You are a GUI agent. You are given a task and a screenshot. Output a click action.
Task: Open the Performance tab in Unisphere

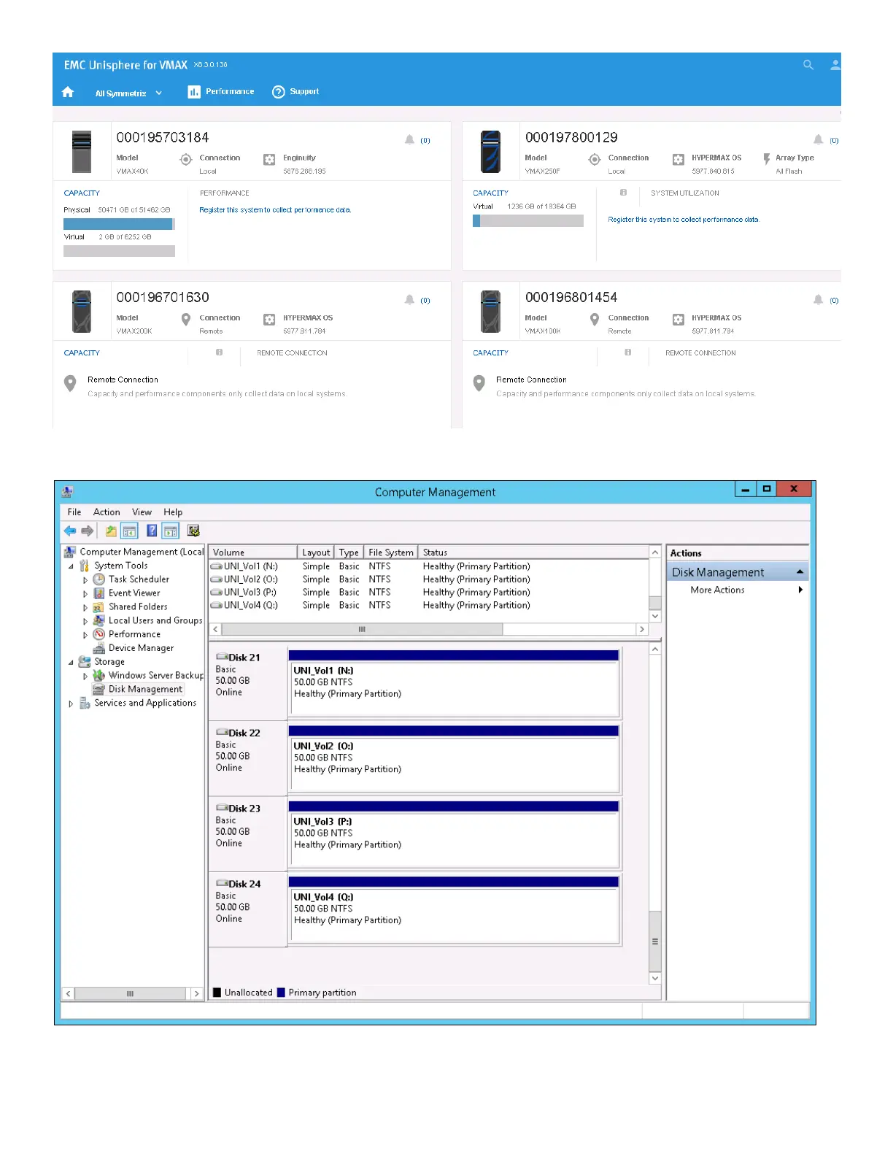click(x=222, y=92)
